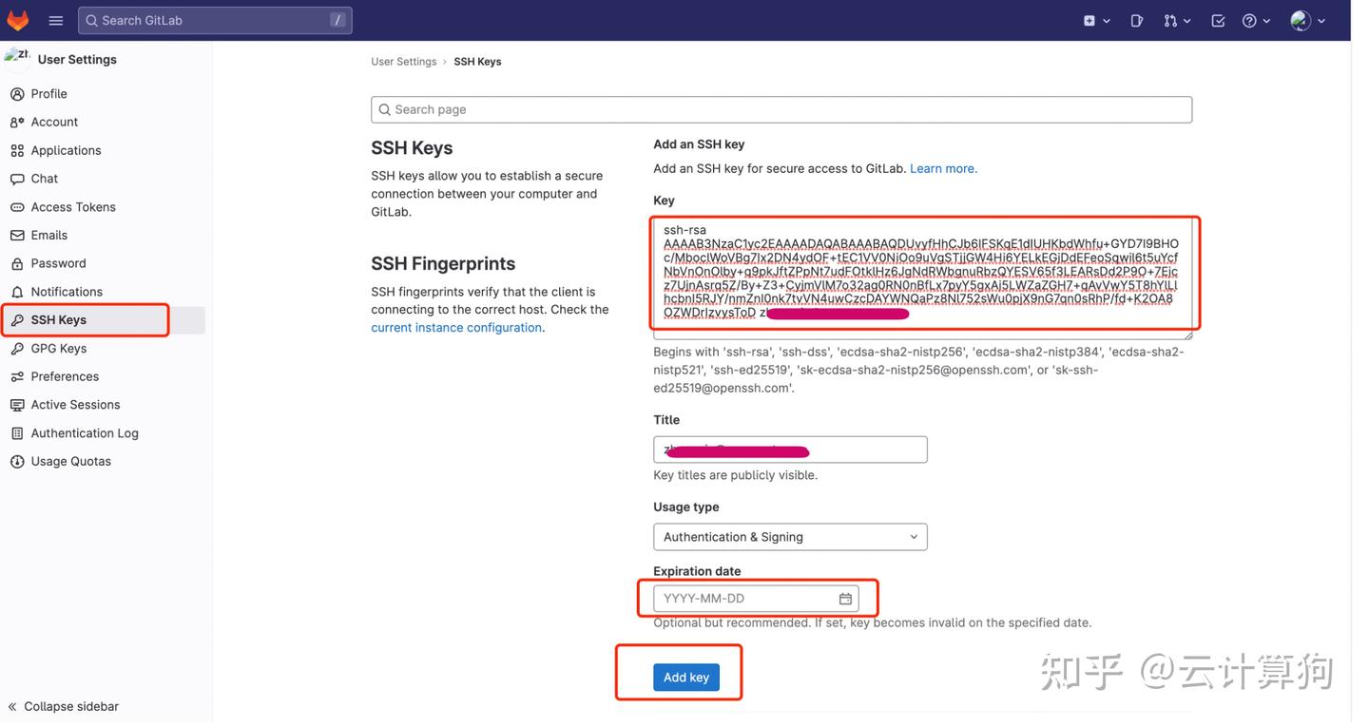Image resolution: width=1369 pixels, height=727 pixels.
Task: Open the Learn more link
Action: click(942, 168)
